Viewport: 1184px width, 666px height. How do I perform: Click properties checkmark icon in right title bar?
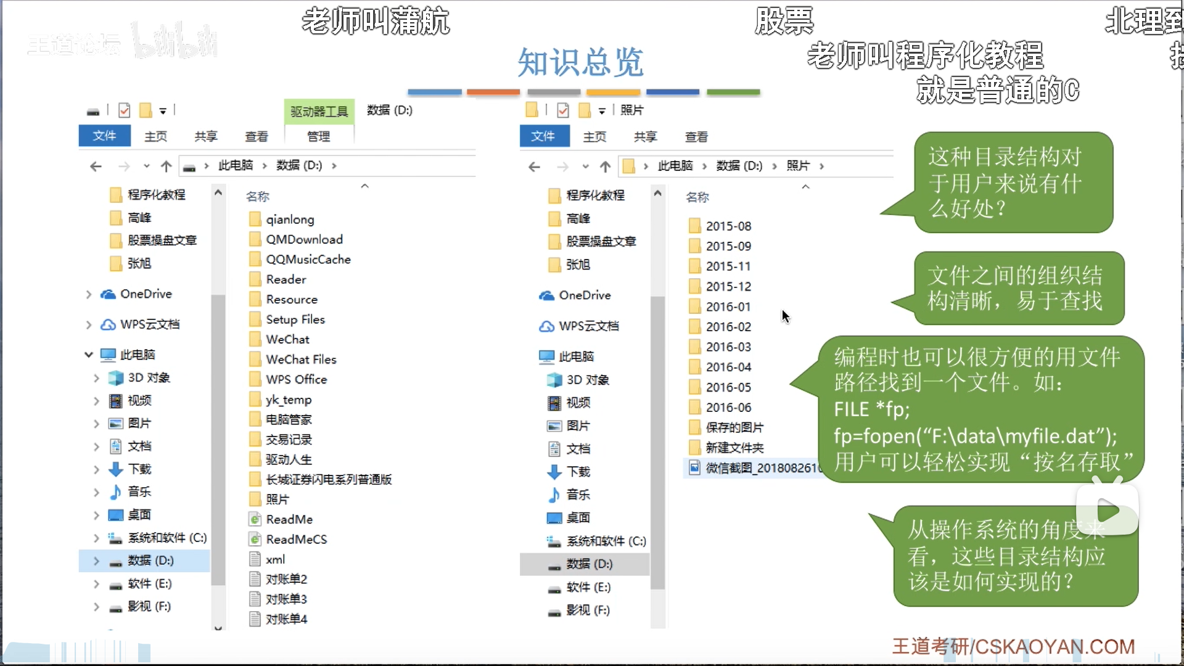tap(562, 110)
